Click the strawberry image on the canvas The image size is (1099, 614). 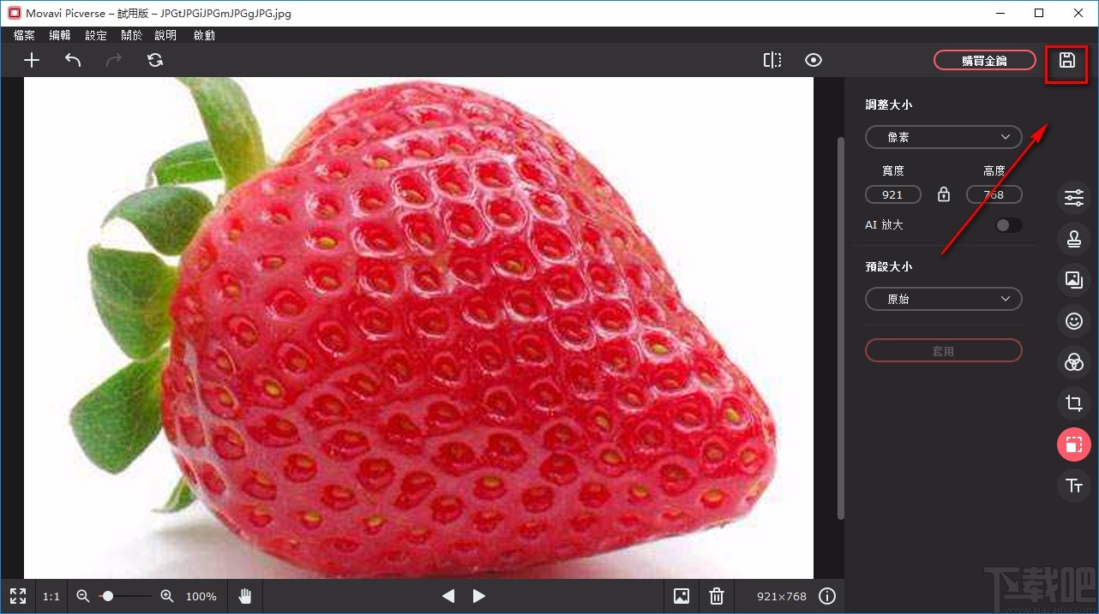pos(418,328)
